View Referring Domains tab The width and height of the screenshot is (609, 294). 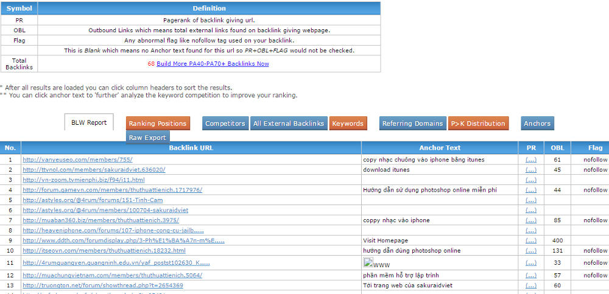pyautogui.click(x=412, y=124)
